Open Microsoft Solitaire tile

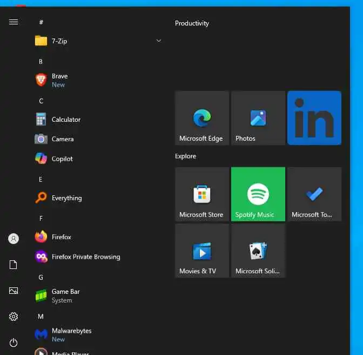[x=258, y=251]
